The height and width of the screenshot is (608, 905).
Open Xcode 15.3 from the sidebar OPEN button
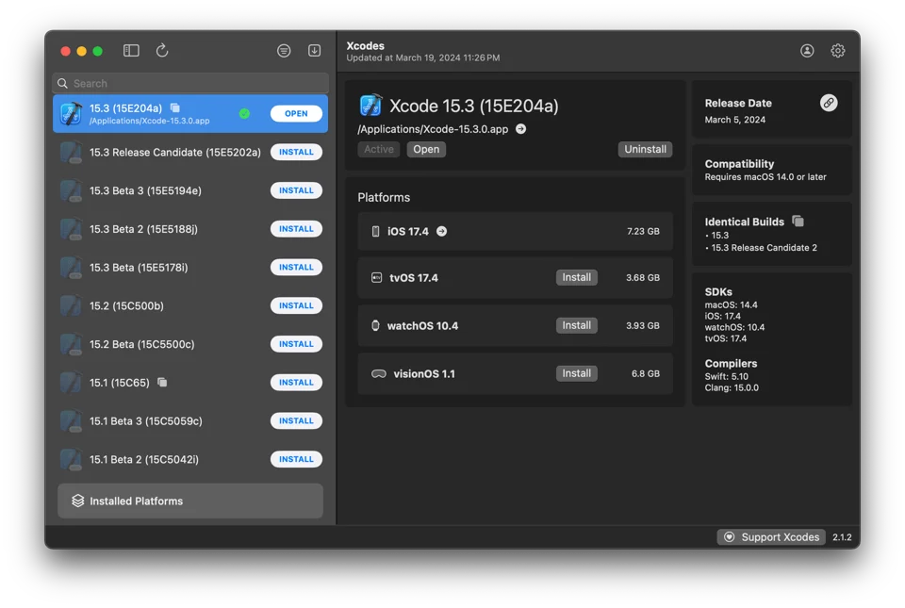click(296, 114)
